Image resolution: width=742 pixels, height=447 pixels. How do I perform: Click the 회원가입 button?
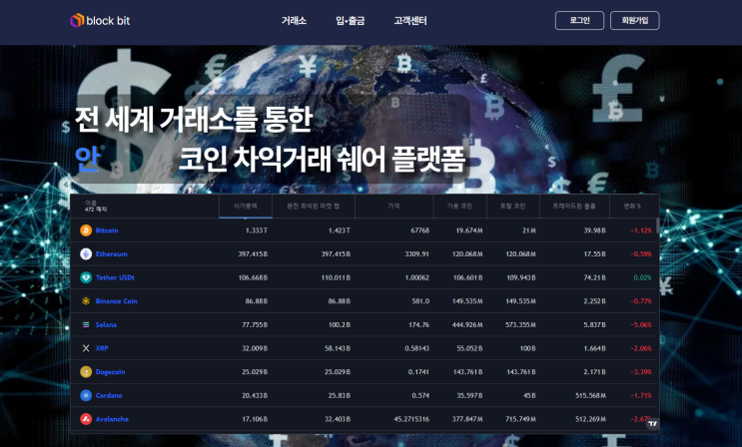tap(634, 20)
